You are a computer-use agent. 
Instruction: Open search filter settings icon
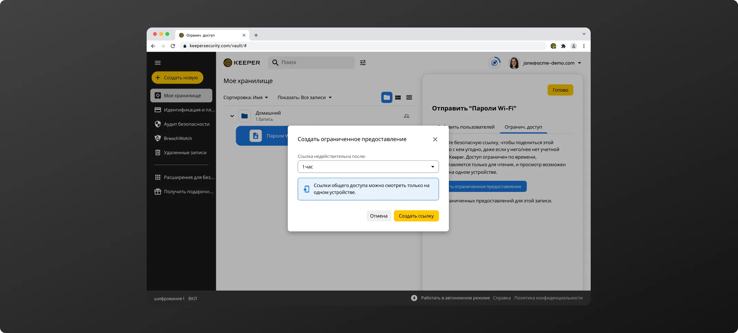click(x=363, y=63)
